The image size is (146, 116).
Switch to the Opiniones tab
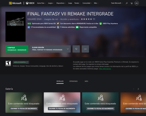click(x=73, y=81)
